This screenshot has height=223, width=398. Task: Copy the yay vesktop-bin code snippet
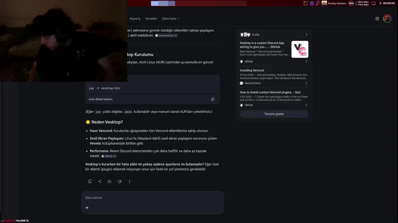tap(213, 99)
